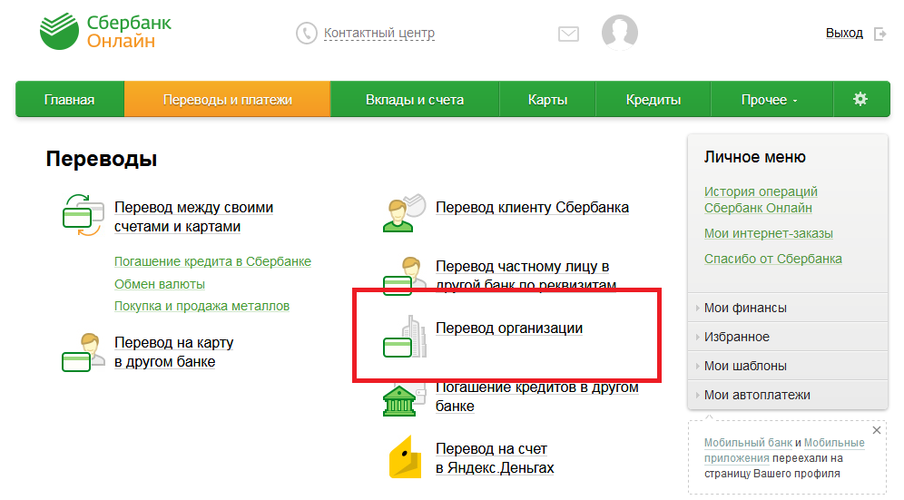The width and height of the screenshot is (904, 500).
Task: Open the mail envelope icon
Action: point(568,34)
